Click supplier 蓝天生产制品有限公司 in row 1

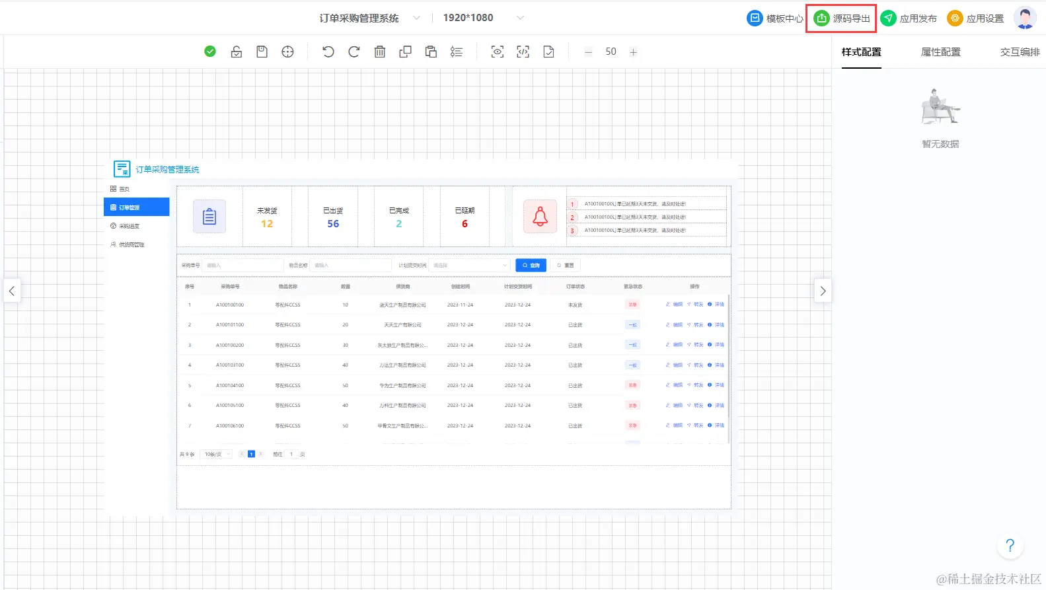(402, 305)
